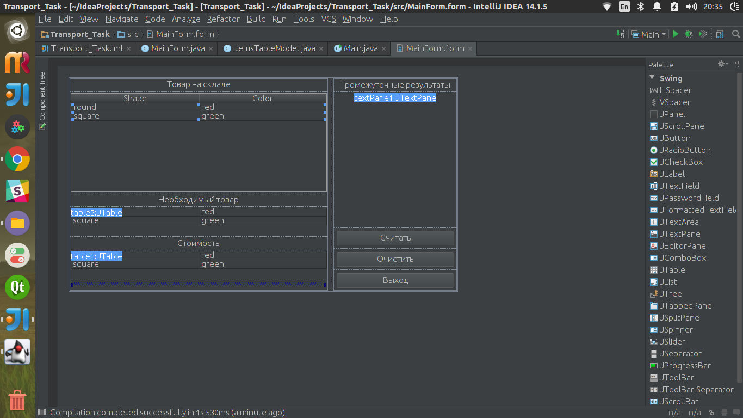
Task: Open Project Structure from the toolbar
Action: (x=719, y=34)
